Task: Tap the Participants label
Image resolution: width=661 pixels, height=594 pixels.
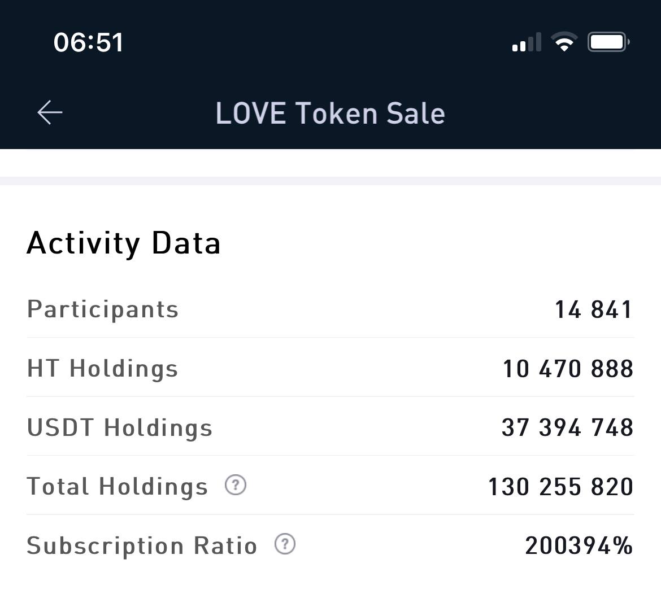Action: [x=102, y=310]
